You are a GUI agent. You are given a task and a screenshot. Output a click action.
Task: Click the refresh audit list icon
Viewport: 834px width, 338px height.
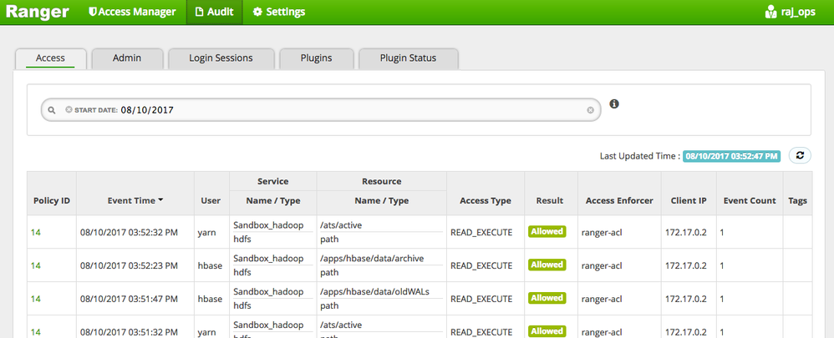tap(800, 156)
